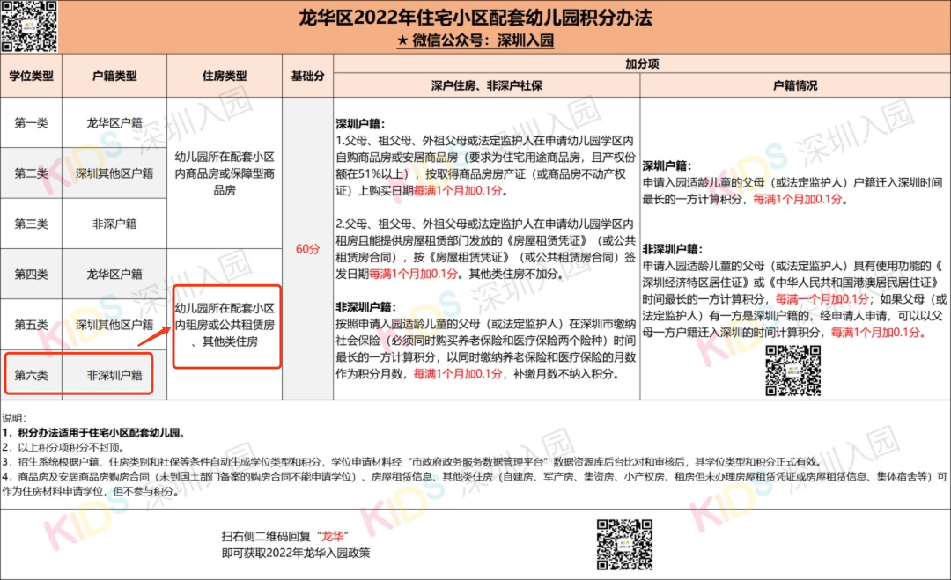Click note 1 积分办法适用于住宅小区配套幼儿园
This screenshot has width=951, height=580.
[93, 433]
